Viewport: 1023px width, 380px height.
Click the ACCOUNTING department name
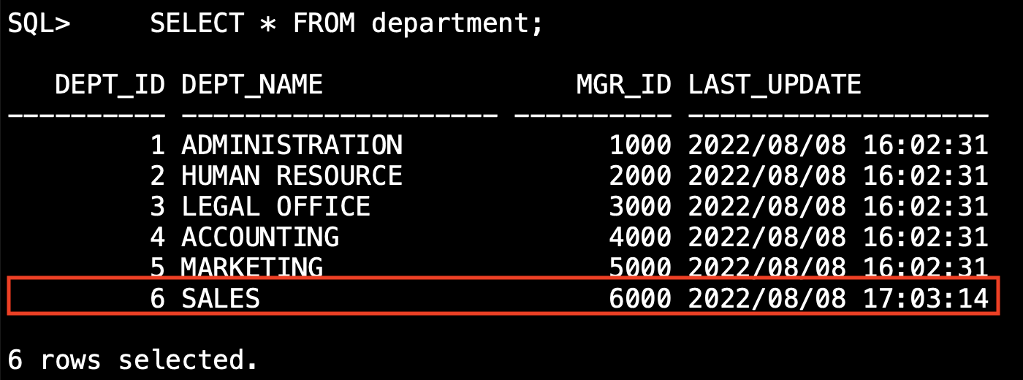pyautogui.click(x=260, y=237)
